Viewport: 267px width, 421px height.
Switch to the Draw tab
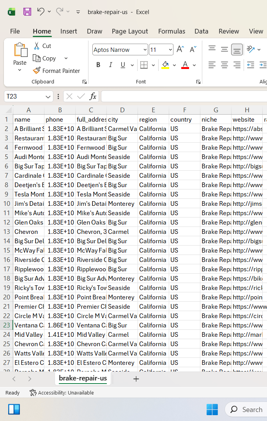94,31
